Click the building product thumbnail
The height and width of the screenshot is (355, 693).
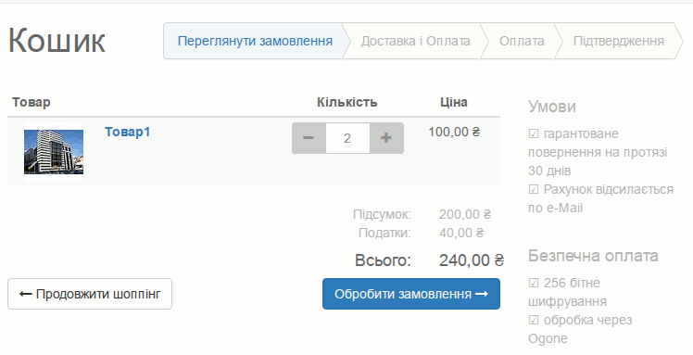click(54, 152)
